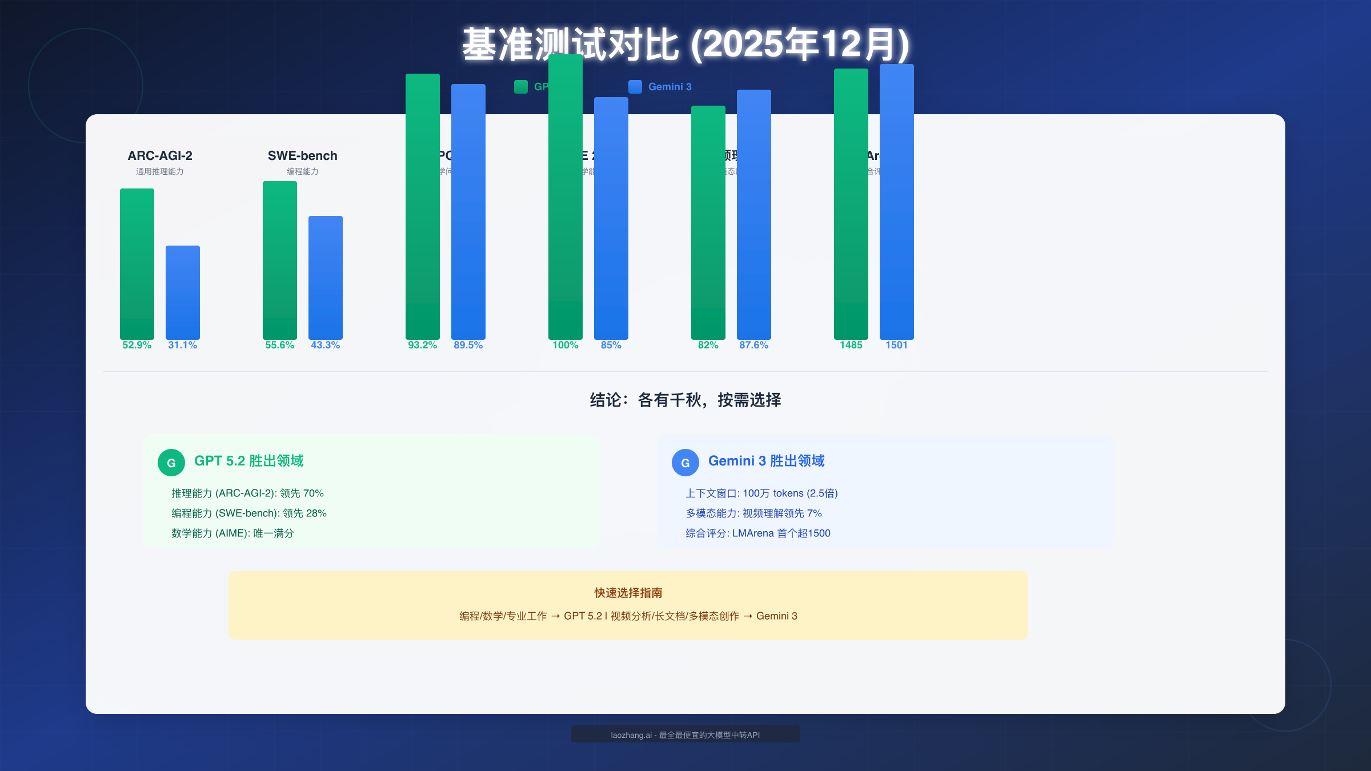Click the 43.3% Gemini SWE-bench bar
Image resolution: width=1371 pixels, height=771 pixels.
pyautogui.click(x=325, y=277)
